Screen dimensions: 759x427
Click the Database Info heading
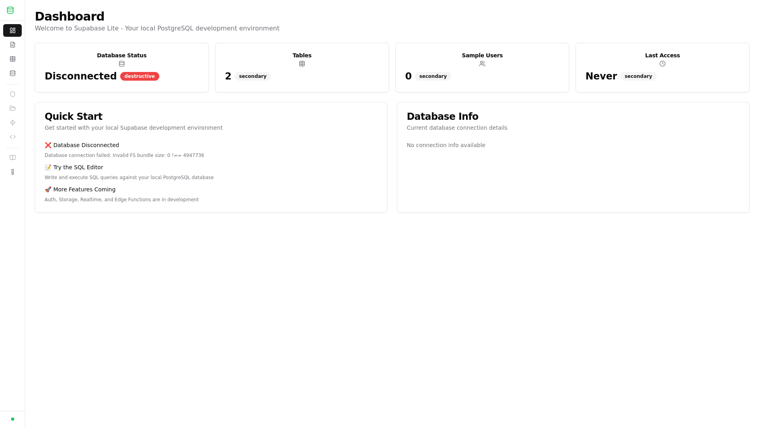click(x=442, y=117)
